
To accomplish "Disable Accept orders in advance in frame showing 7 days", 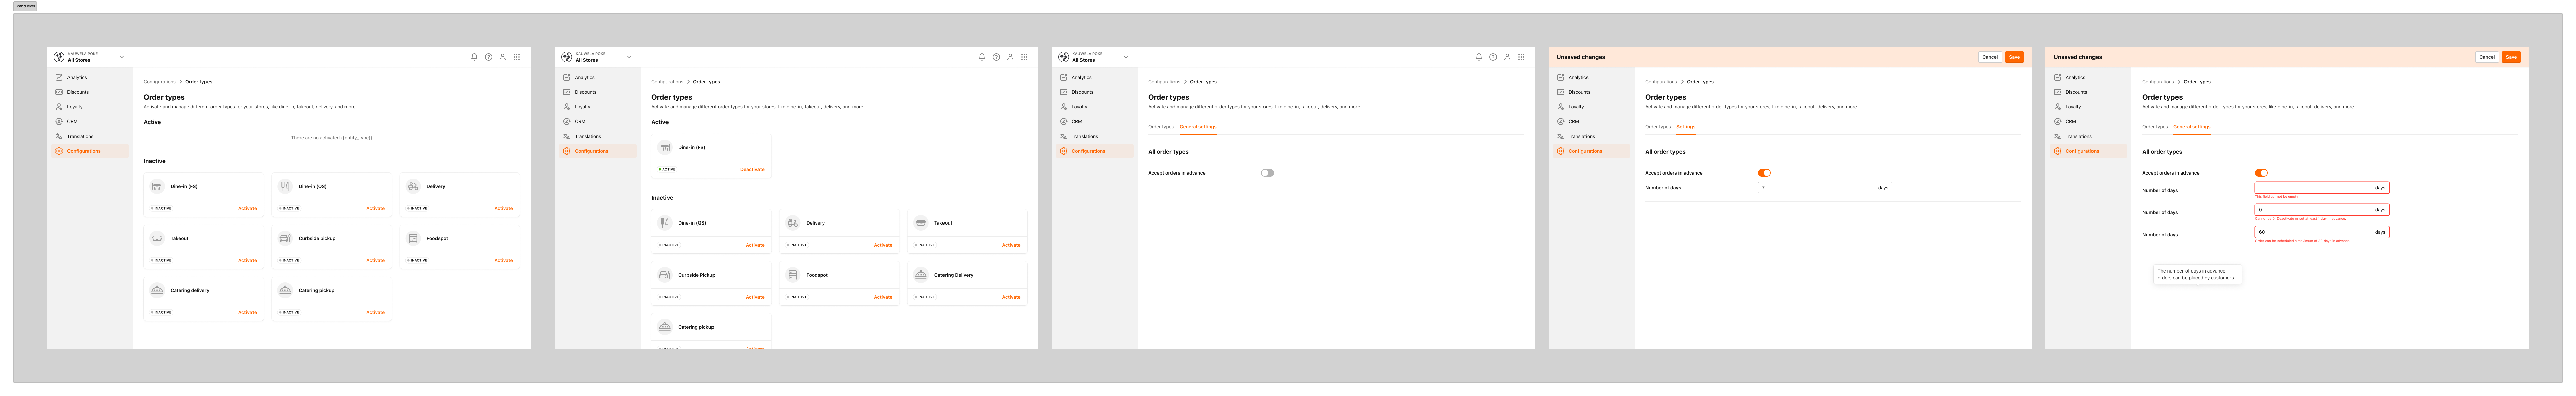I will tap(1764, 173).
